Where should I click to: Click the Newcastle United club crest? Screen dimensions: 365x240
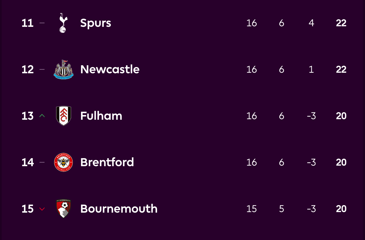(64, 69)
